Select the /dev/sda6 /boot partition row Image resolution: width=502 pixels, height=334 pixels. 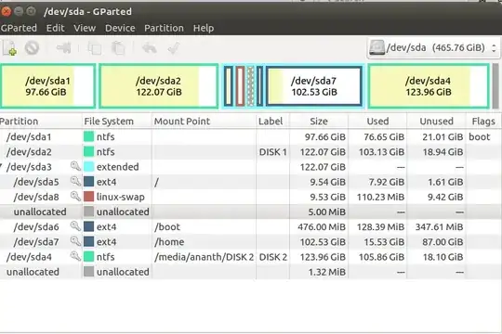click(x=251, y=227)
